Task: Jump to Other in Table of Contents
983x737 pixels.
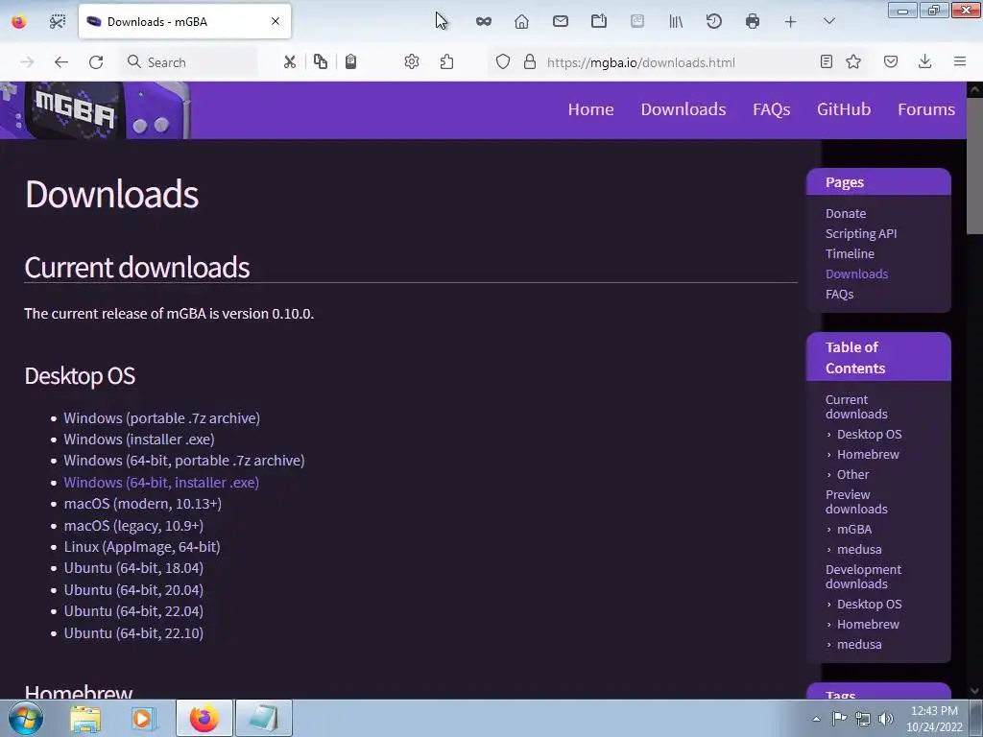Action: click(852, 474)
